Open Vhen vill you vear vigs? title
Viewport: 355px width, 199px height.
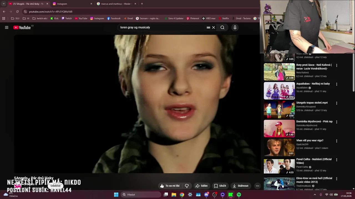click(310, 140)
